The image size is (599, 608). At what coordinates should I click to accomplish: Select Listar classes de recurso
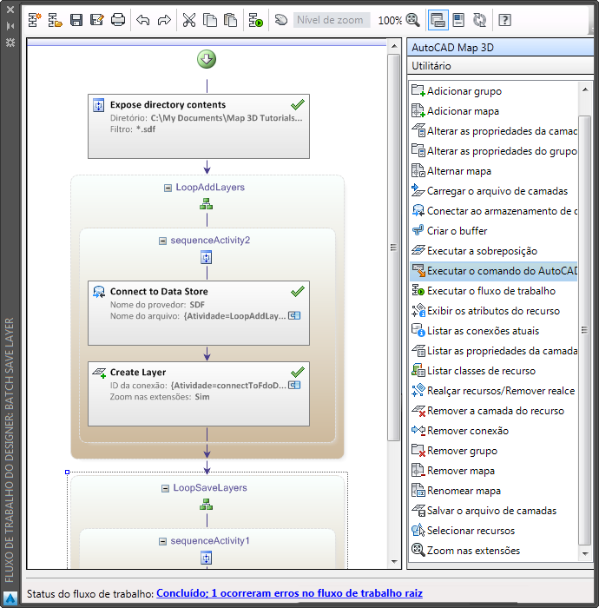click(494, 371)
